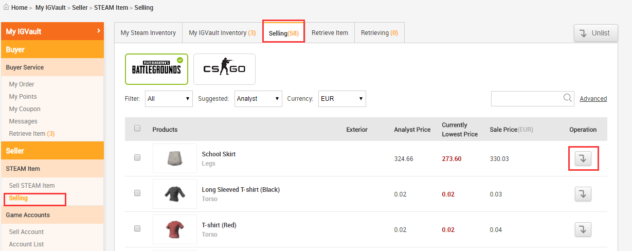Click the search magnifier icon
The width and height of the screenshot is (632, 251).
click(x=568, y=98)
